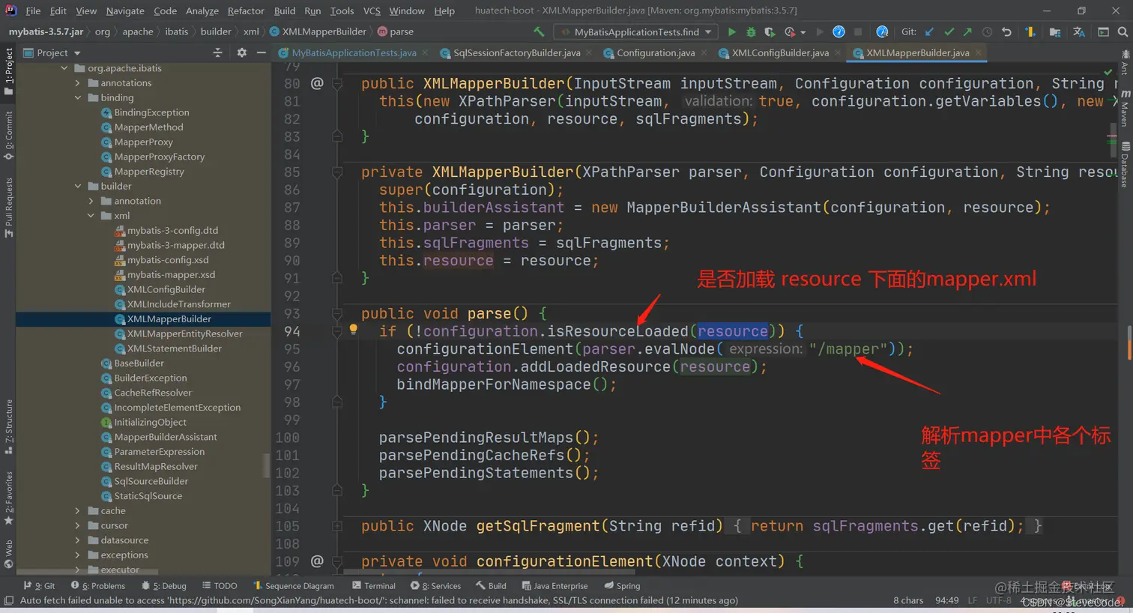The height and width of the screenshot is (613, 1133).
Task: Click the Git commit checkmark icon
Action: click(x=949, y=31)
